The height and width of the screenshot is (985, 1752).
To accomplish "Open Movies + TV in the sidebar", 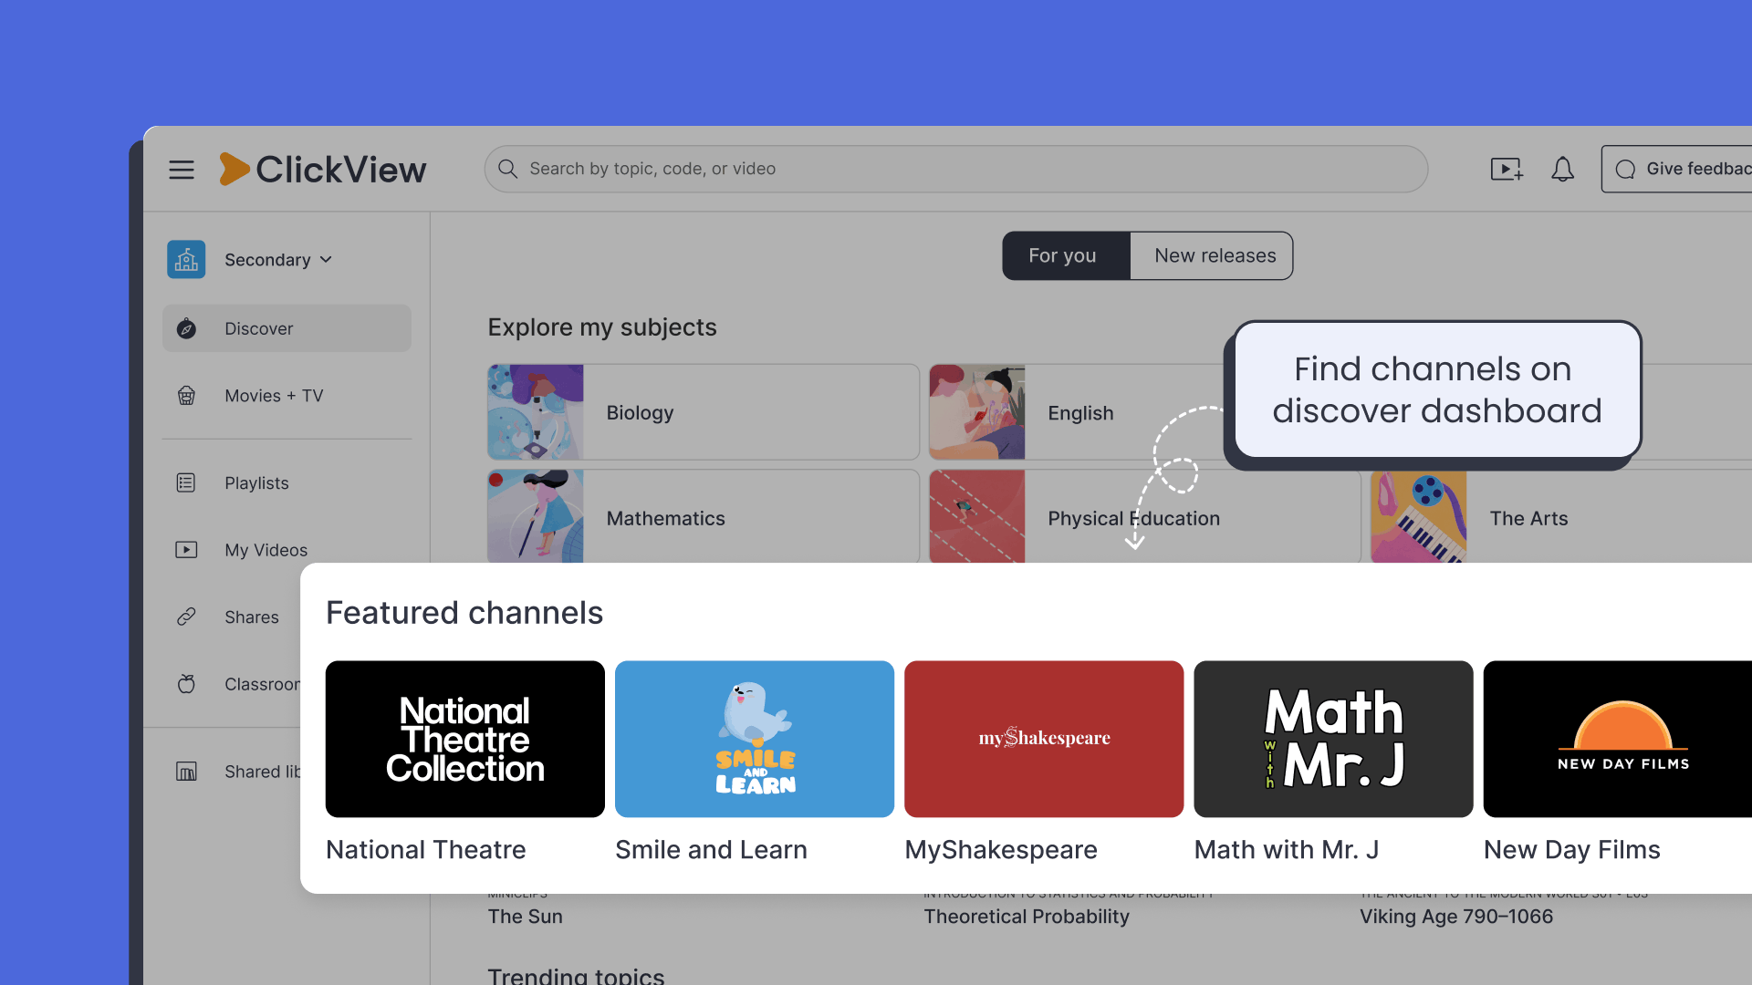I will (287, 396).
